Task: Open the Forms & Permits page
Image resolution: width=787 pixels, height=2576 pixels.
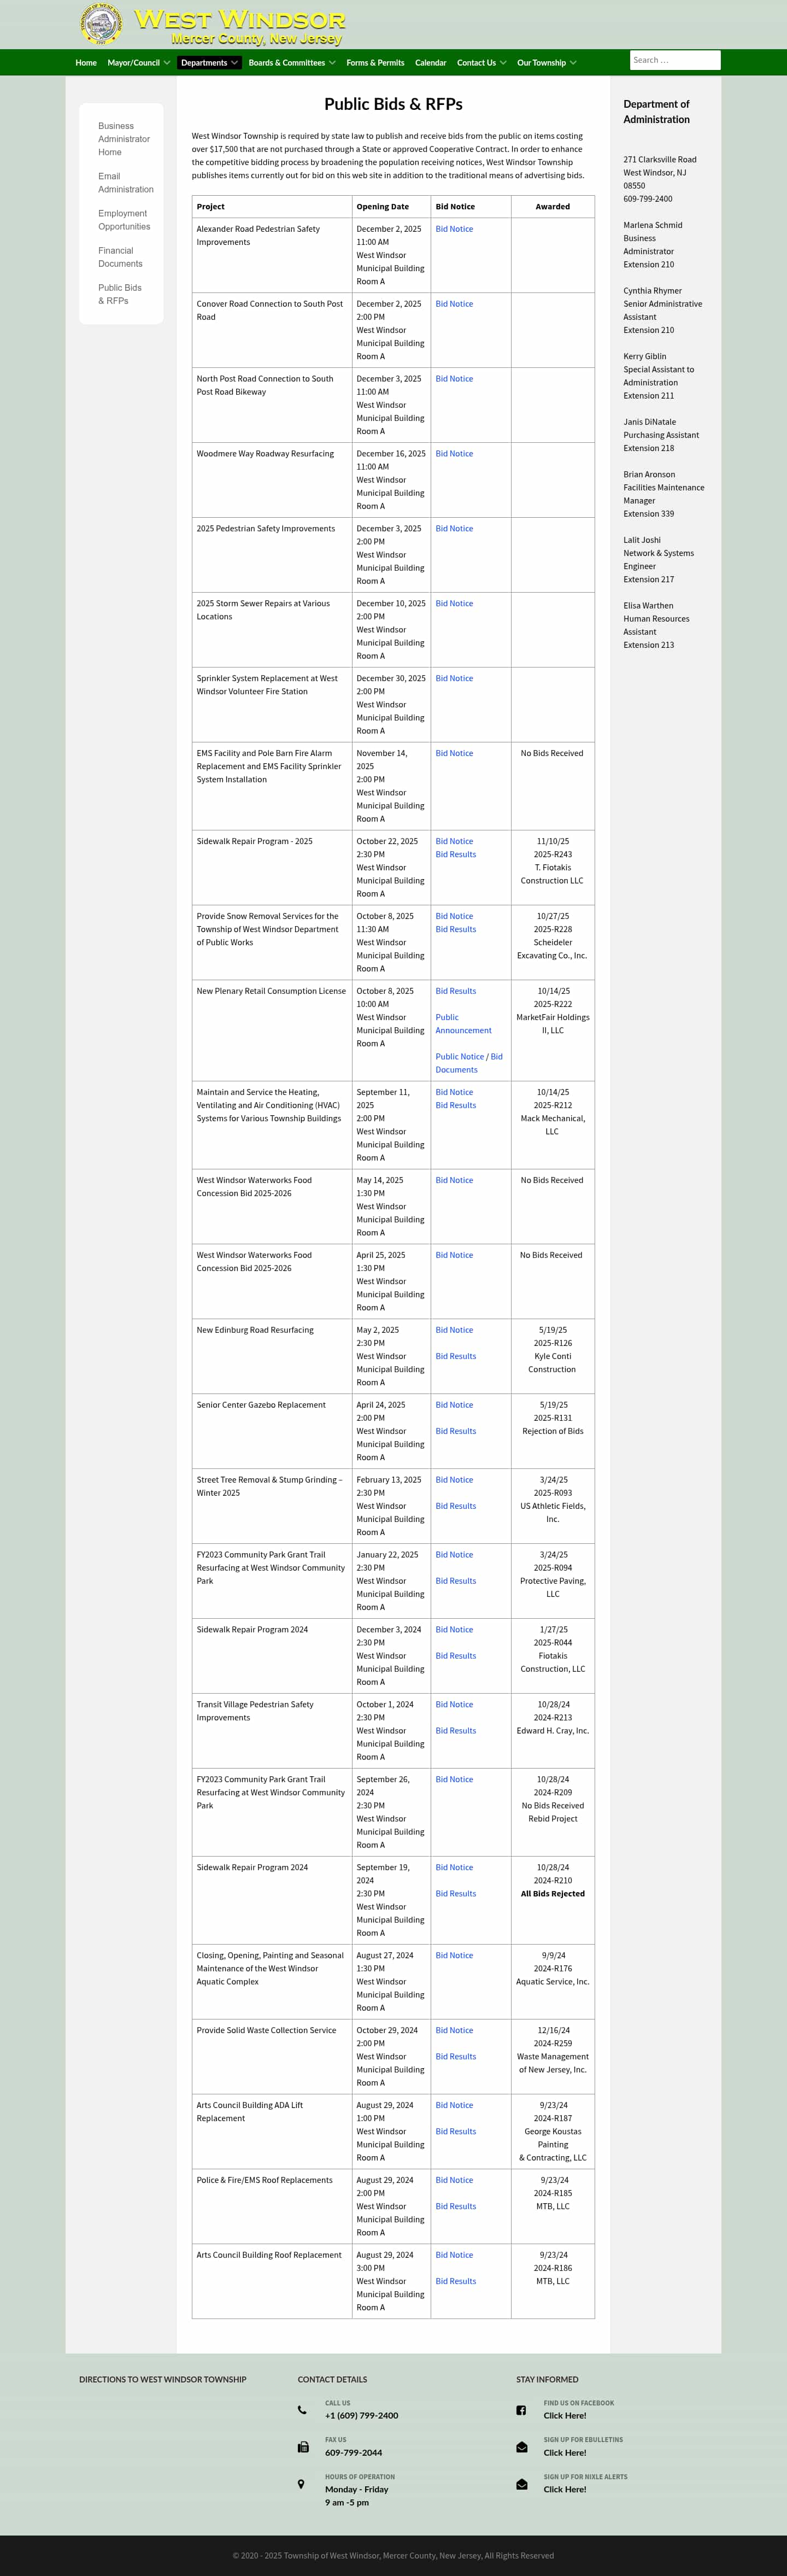Action: (x=375, y=63)
